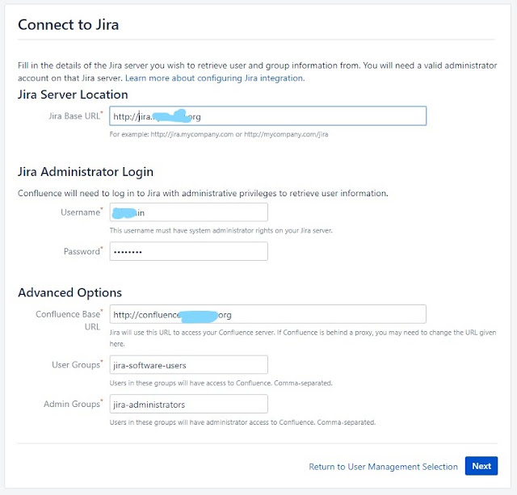Click the Jira Server Location heading

click(73, 94)
